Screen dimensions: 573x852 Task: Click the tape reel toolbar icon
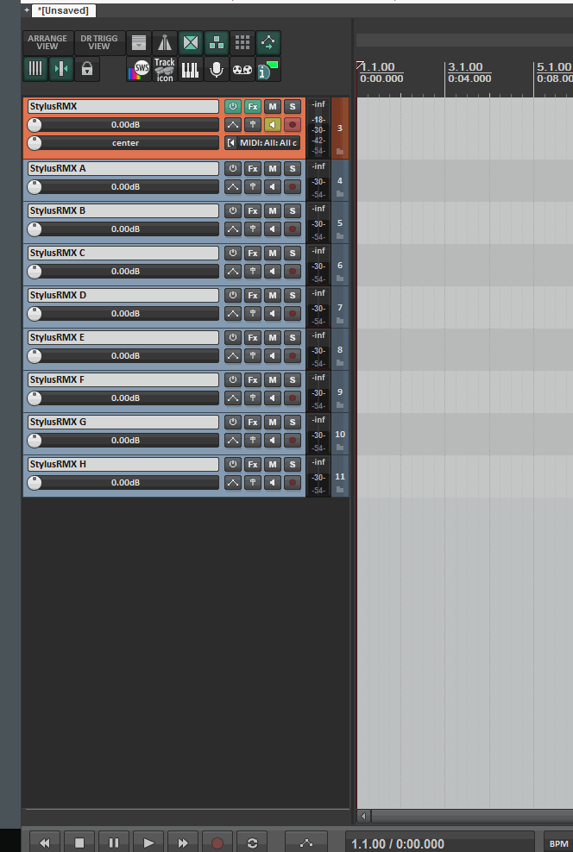242,69
